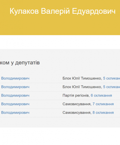The image size is (120, 145).
Task: Click white gap between yellow banner and gray panel
Action: coord(60,42)
